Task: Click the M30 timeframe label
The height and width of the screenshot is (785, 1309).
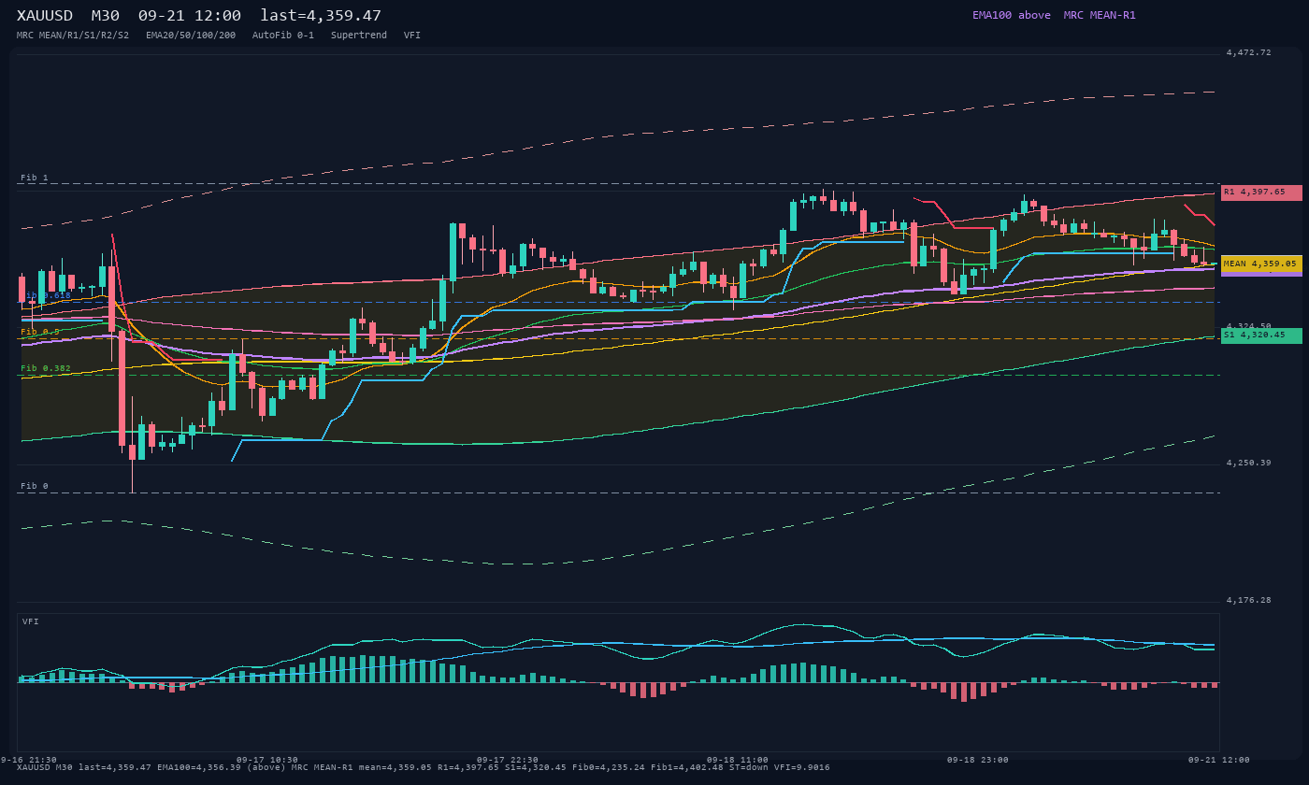Action: click(x=106, y=15)
